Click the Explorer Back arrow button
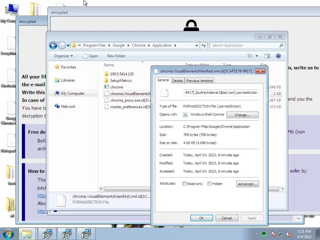The height and width of the screenshot is (240, 320). pos(53,45)
